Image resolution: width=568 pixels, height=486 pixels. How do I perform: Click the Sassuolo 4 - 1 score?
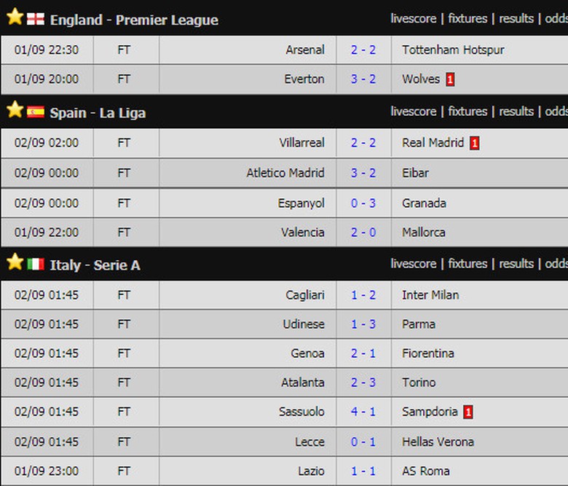363,412
